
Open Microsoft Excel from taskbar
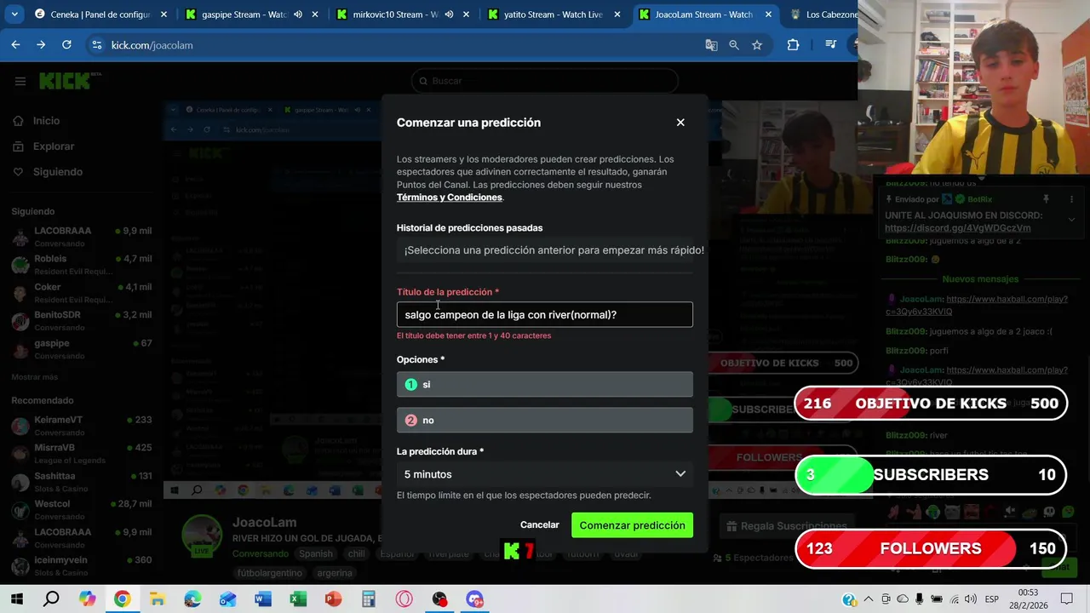click(x=298, y=599)
